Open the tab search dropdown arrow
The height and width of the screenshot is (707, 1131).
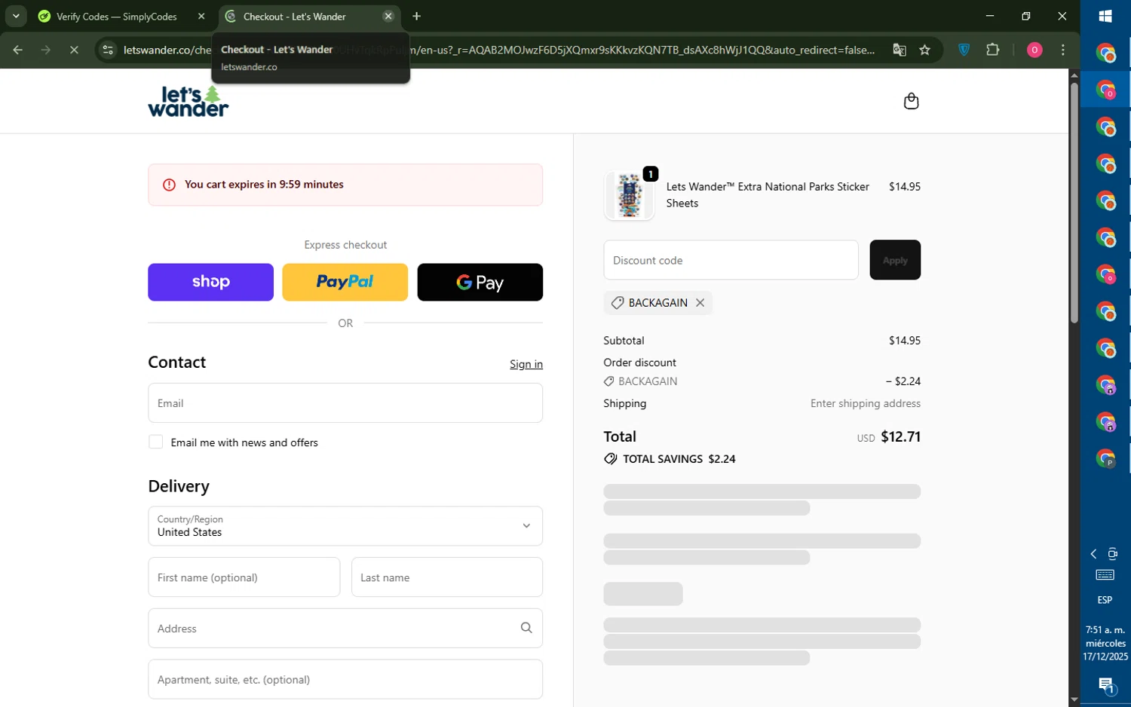(16, 16)
